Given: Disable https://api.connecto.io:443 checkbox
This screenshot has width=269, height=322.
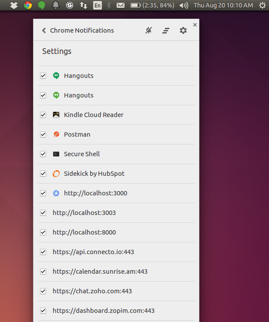Looking at the screenshot, I should point(43,252).
